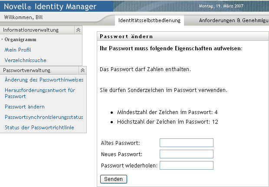
Task: Focus the Neues Passwort field
Action: click(x=187, y=154)
